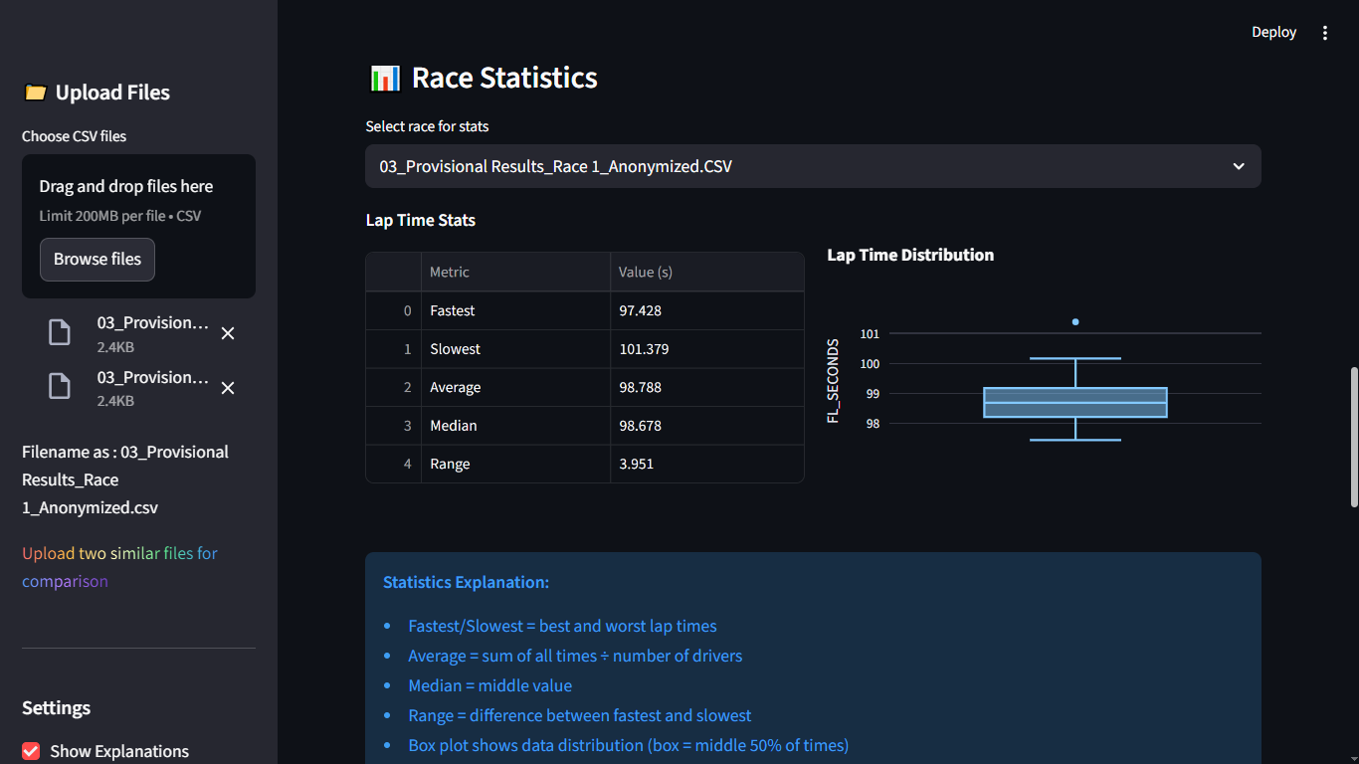Click the Statistics Explanation header

pos(467,582)
